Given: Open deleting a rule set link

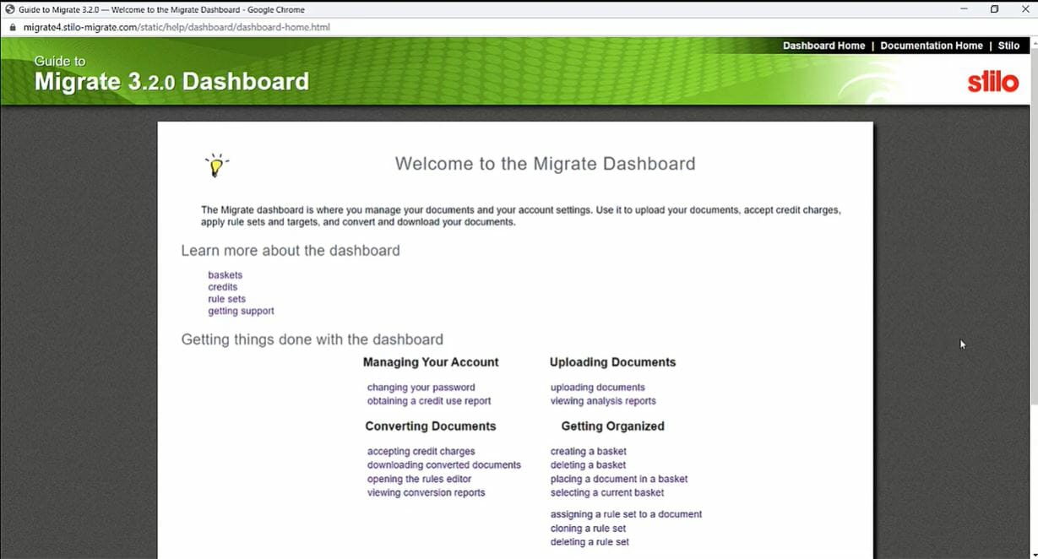Looking at the screenshot, I should tap(590, 542).
